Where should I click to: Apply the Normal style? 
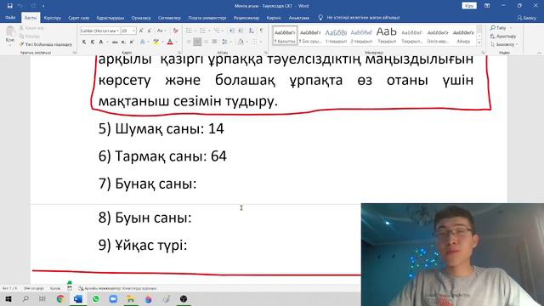click(x=285, y=36)
